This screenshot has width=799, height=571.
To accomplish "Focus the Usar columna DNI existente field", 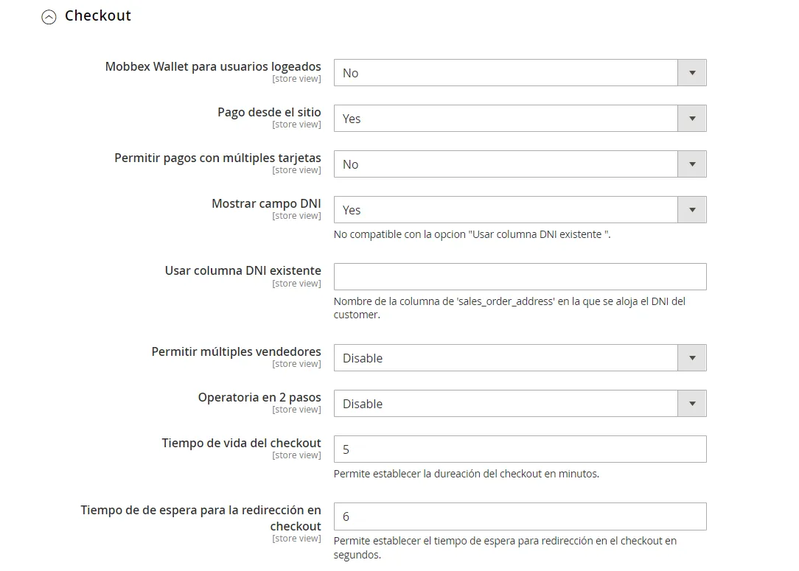I will [520, 276].
